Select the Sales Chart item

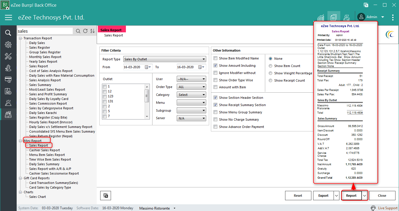37,197
